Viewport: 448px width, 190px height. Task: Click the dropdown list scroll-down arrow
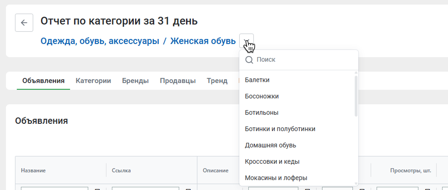[x=356, y=183]
